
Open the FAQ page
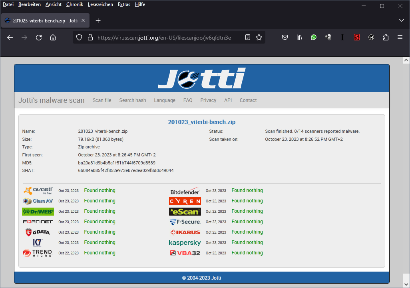[188, 100]
